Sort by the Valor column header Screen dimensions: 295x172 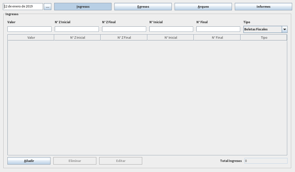(31, 38)
